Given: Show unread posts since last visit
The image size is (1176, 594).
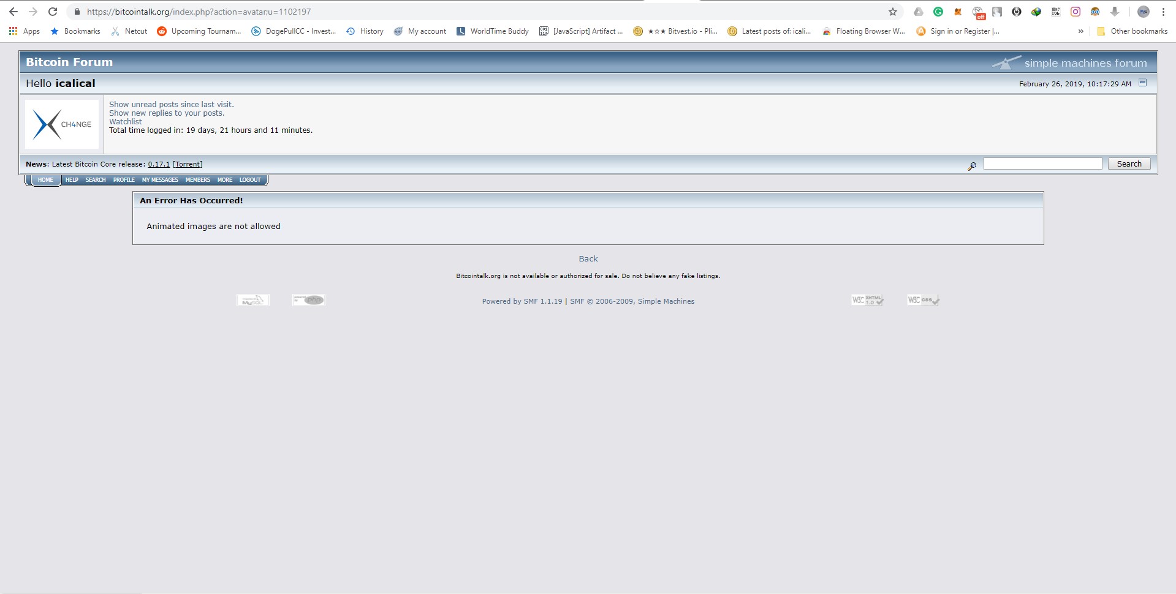Looking at the screenshot, I should pos(172,105).
